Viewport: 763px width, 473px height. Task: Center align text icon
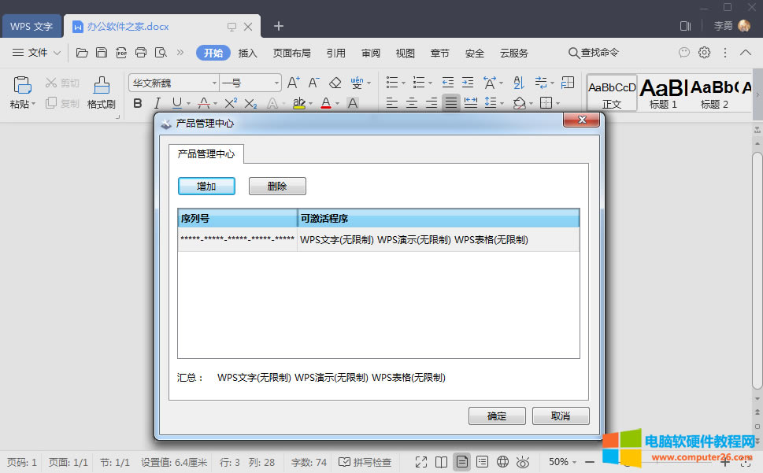coord(412,103)
